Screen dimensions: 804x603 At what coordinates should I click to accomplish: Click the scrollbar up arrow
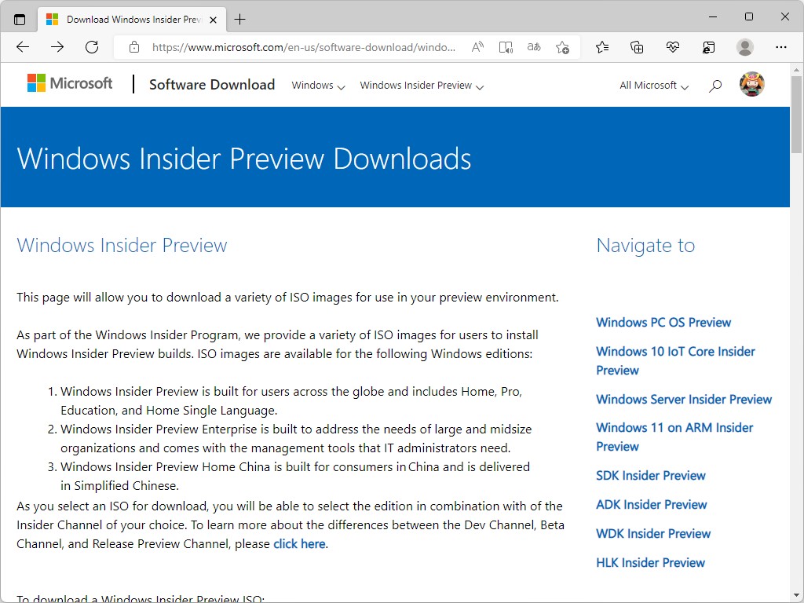pos(796,69)
